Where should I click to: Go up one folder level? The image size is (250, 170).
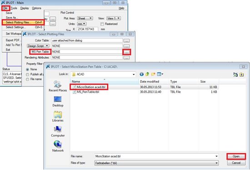coord(147,74)
